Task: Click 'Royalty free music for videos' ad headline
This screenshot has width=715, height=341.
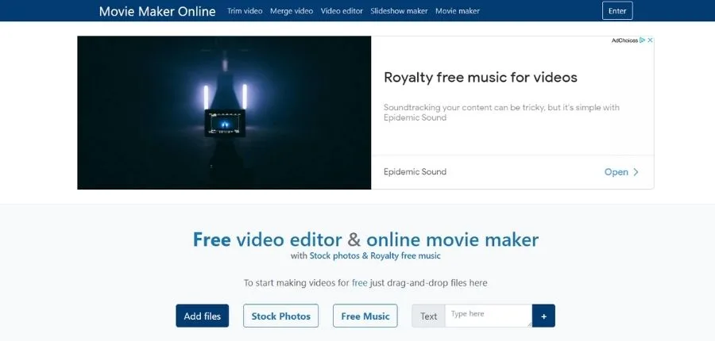Action: point(480,78)
